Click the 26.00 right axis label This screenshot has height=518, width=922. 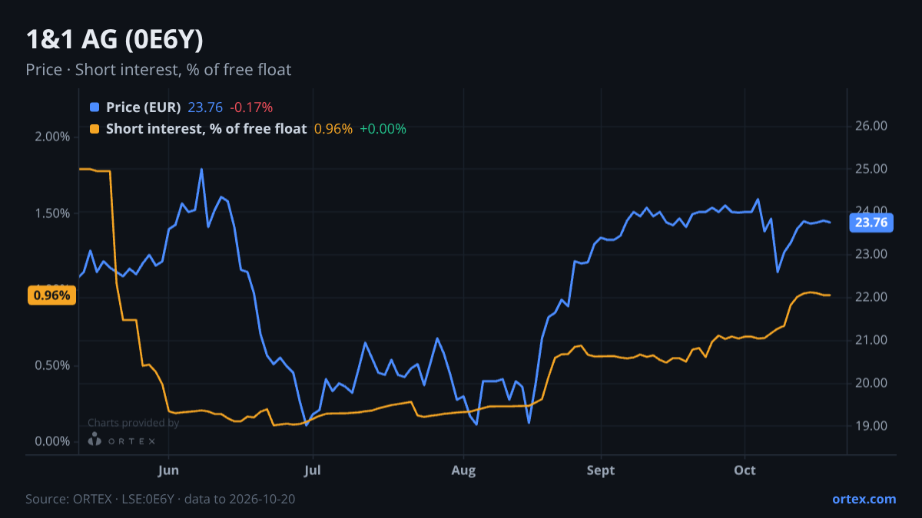pyautogui.click(x=871, y=126)
